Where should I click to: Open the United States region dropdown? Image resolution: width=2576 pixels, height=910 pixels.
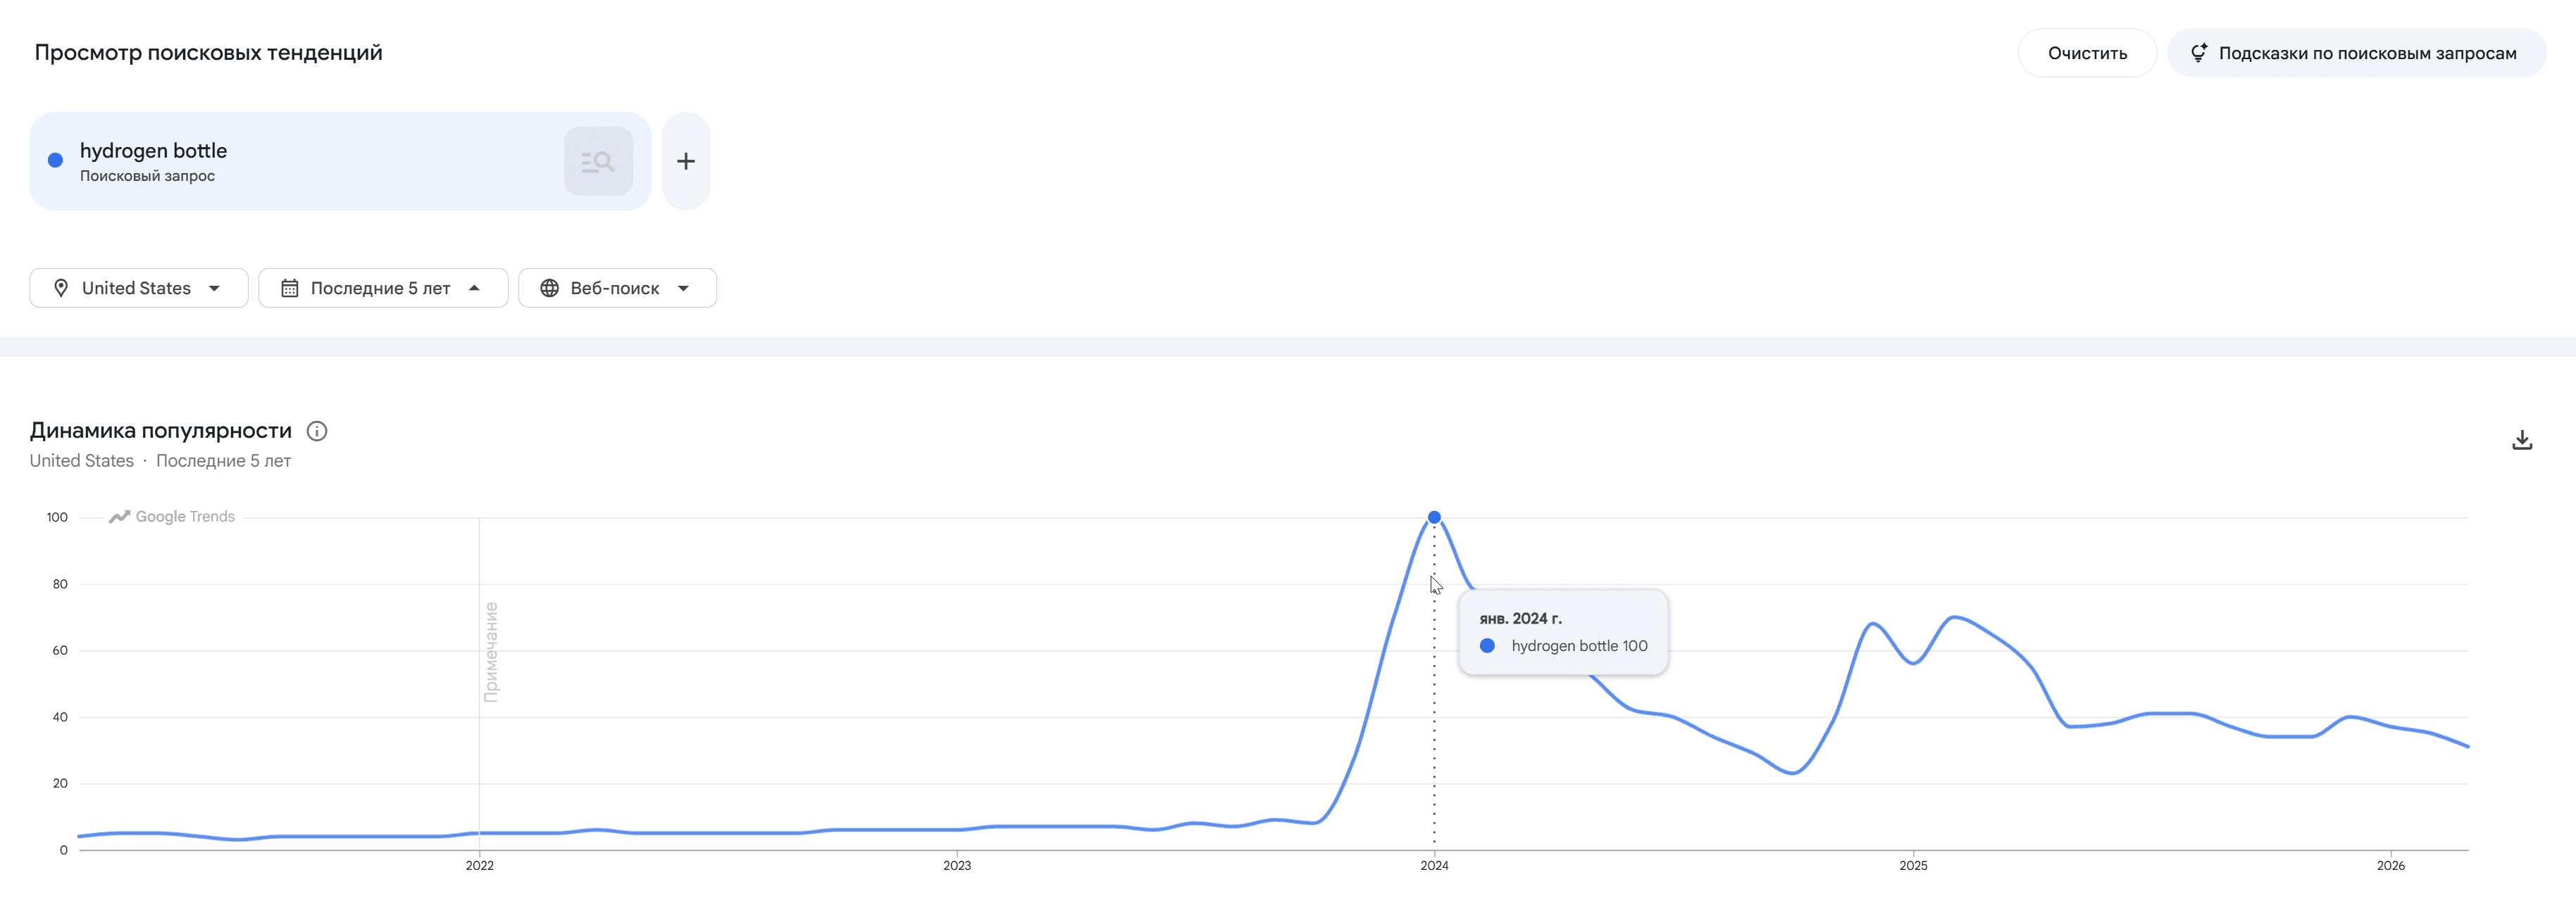pos(138,288)
